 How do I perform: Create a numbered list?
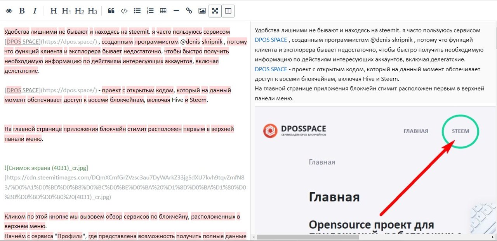click(x=150, y=11)
